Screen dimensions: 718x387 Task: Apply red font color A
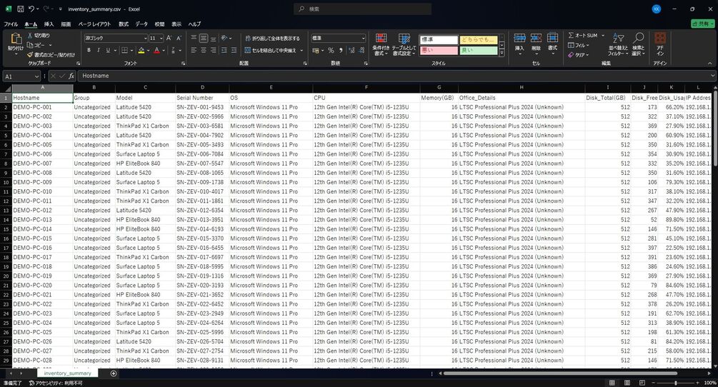[156, 50]
